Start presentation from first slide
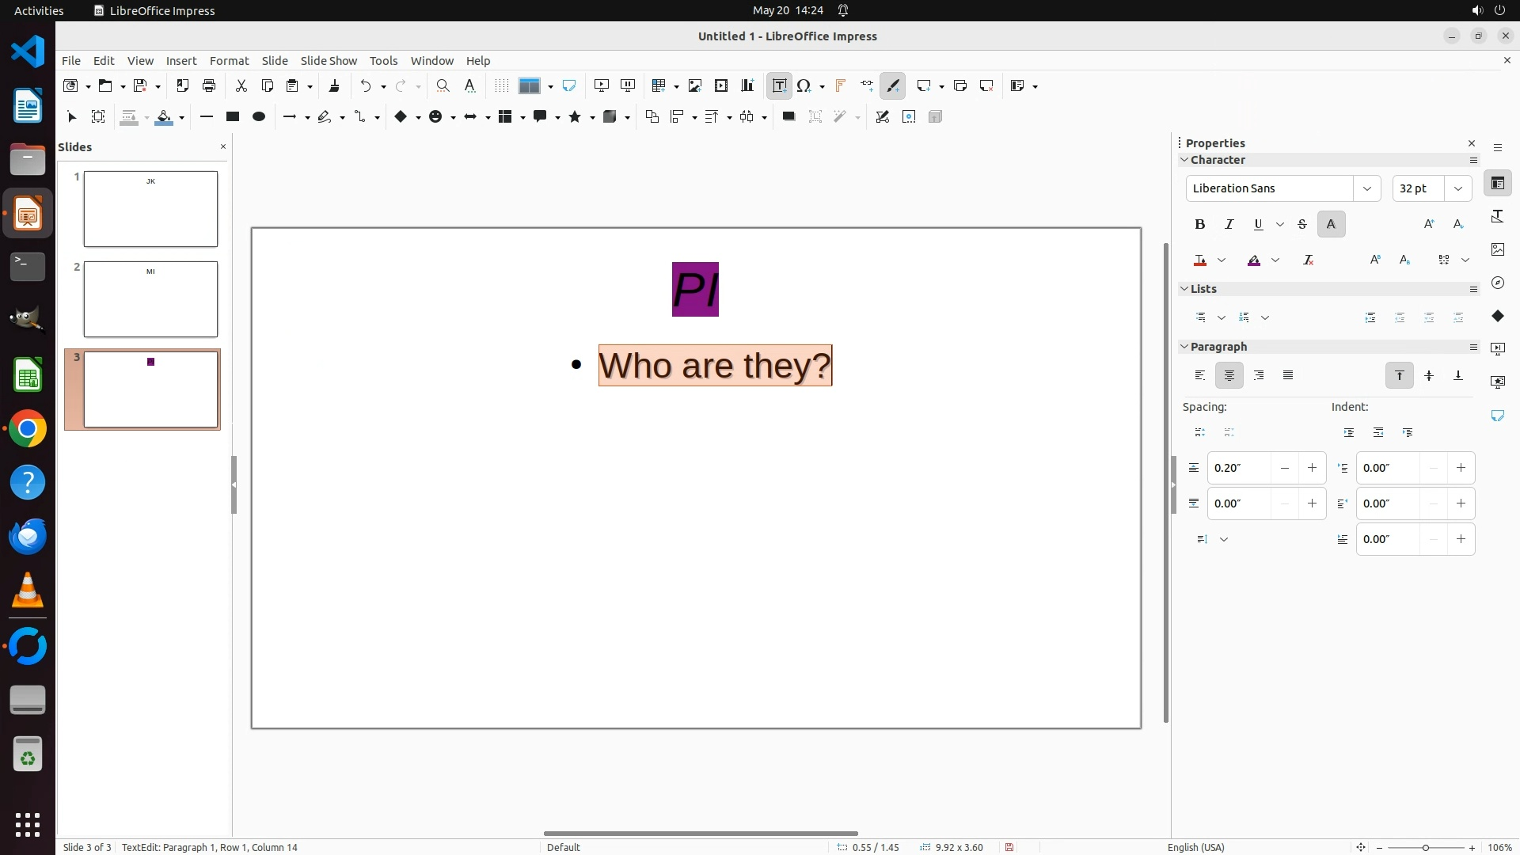 (602, 85)
